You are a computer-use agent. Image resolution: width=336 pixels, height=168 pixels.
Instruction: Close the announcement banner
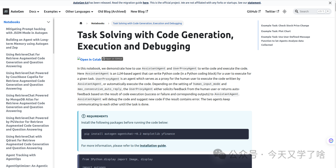pos(330,3)
